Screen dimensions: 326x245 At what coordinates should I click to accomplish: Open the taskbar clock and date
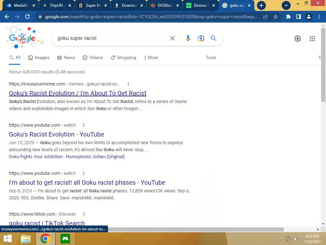pos(312,239)
